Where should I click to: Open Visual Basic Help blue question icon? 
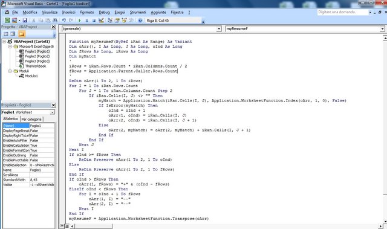click(x=140, y=21)
